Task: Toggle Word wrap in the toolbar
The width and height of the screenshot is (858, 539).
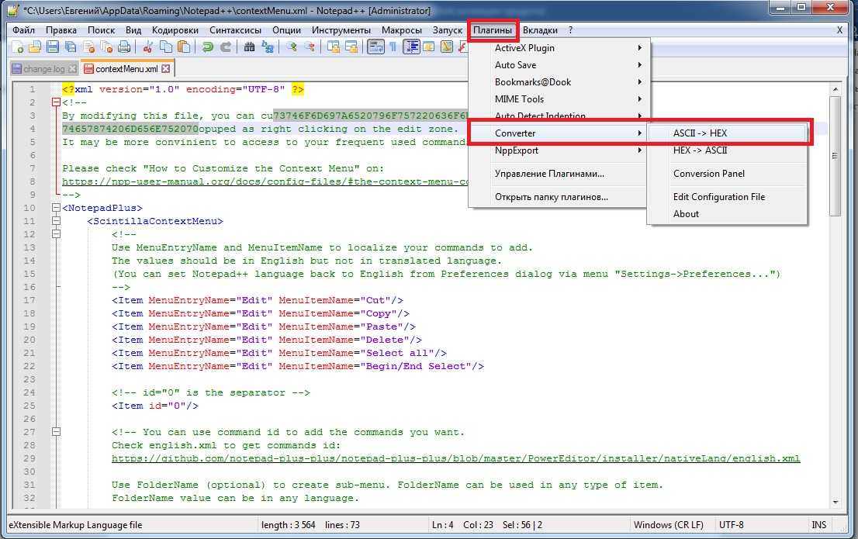Action: [x=375, y=47]
